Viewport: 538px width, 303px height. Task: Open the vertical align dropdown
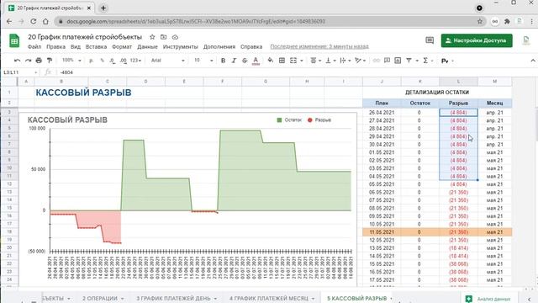330,61
